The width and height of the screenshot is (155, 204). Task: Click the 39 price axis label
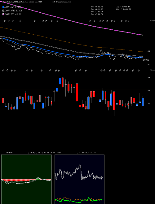(148, 51)
